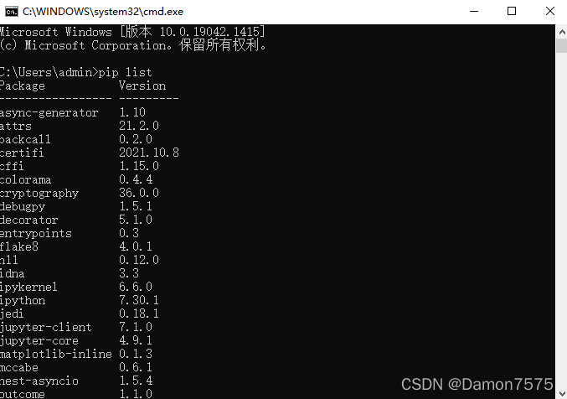Open the cmd.exe system menu icon
Image resolution: width=567 pixels, height=399 pixels.
coord(11,12)
